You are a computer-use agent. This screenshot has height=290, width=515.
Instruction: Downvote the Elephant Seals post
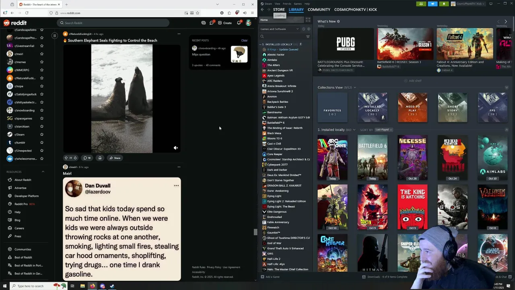pyautogui.click(x=75, y=158)
